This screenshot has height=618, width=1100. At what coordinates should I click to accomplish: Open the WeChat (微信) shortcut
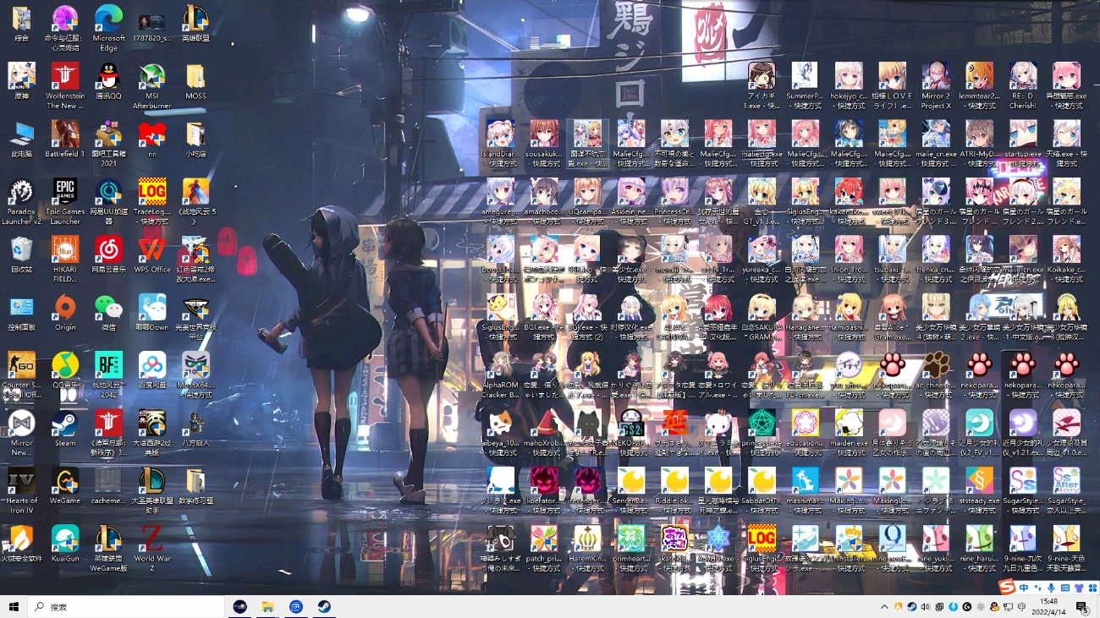click(x=108, y=312)
